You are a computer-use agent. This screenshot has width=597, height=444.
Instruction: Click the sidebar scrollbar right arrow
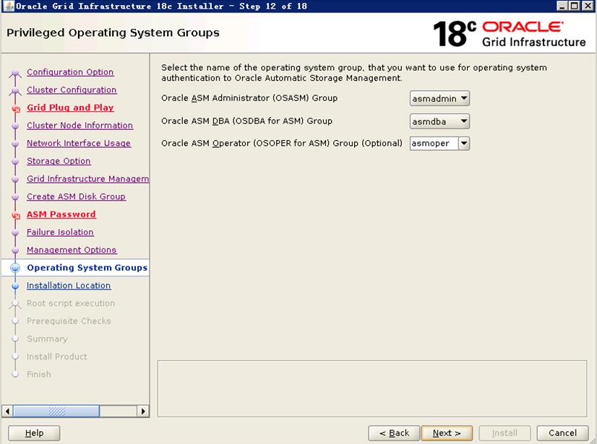pyautogui.click(x=143, y=412)
